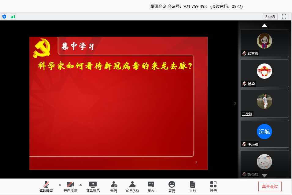This screenshot has height=195, width=292.
Task: Open the 设置 settings icon
Action: 213,186
